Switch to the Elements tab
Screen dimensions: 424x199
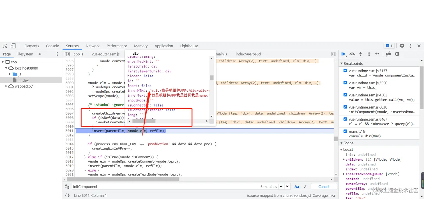coord(32,46)
